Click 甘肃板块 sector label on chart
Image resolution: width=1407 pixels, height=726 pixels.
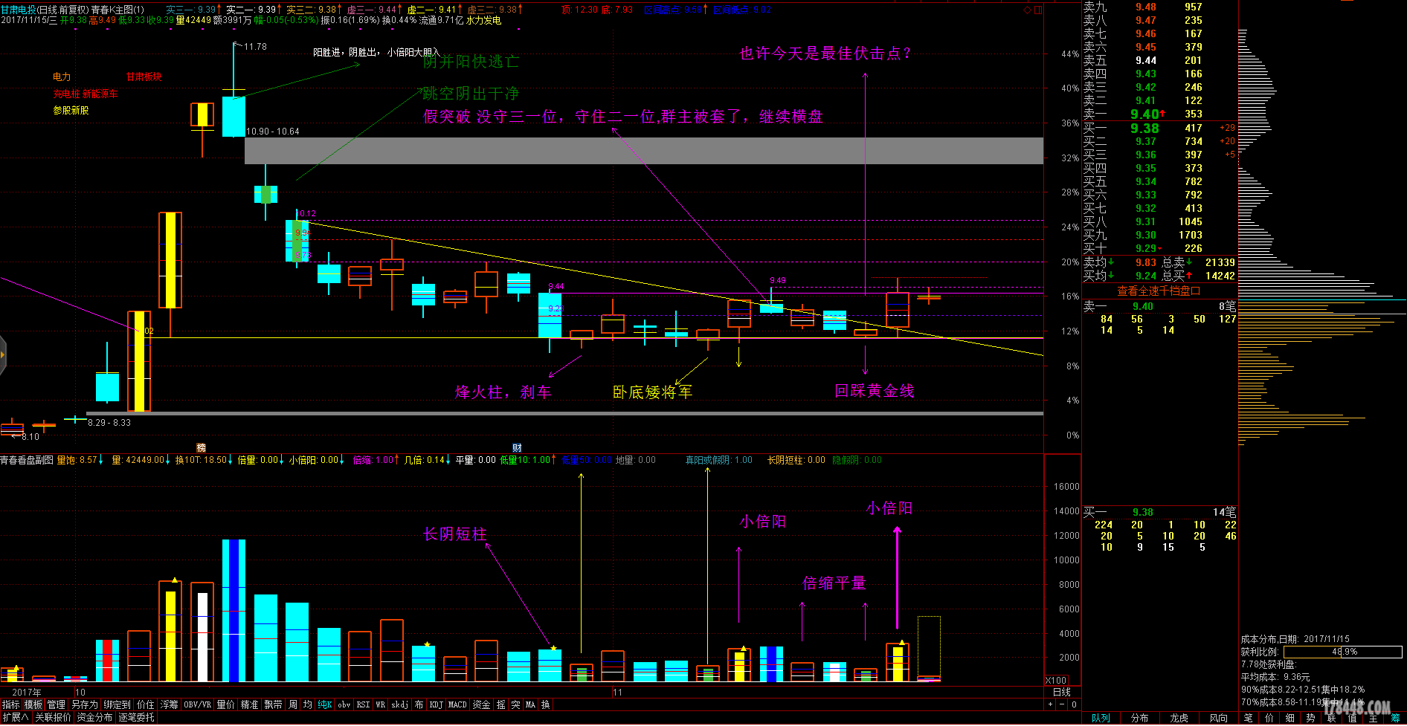[144, 77]
